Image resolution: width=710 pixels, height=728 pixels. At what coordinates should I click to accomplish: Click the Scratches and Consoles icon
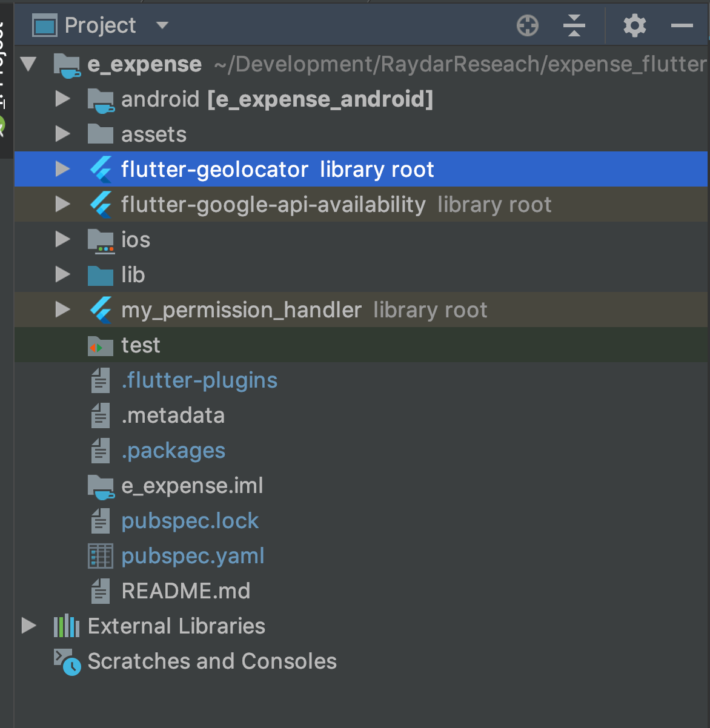66,661
